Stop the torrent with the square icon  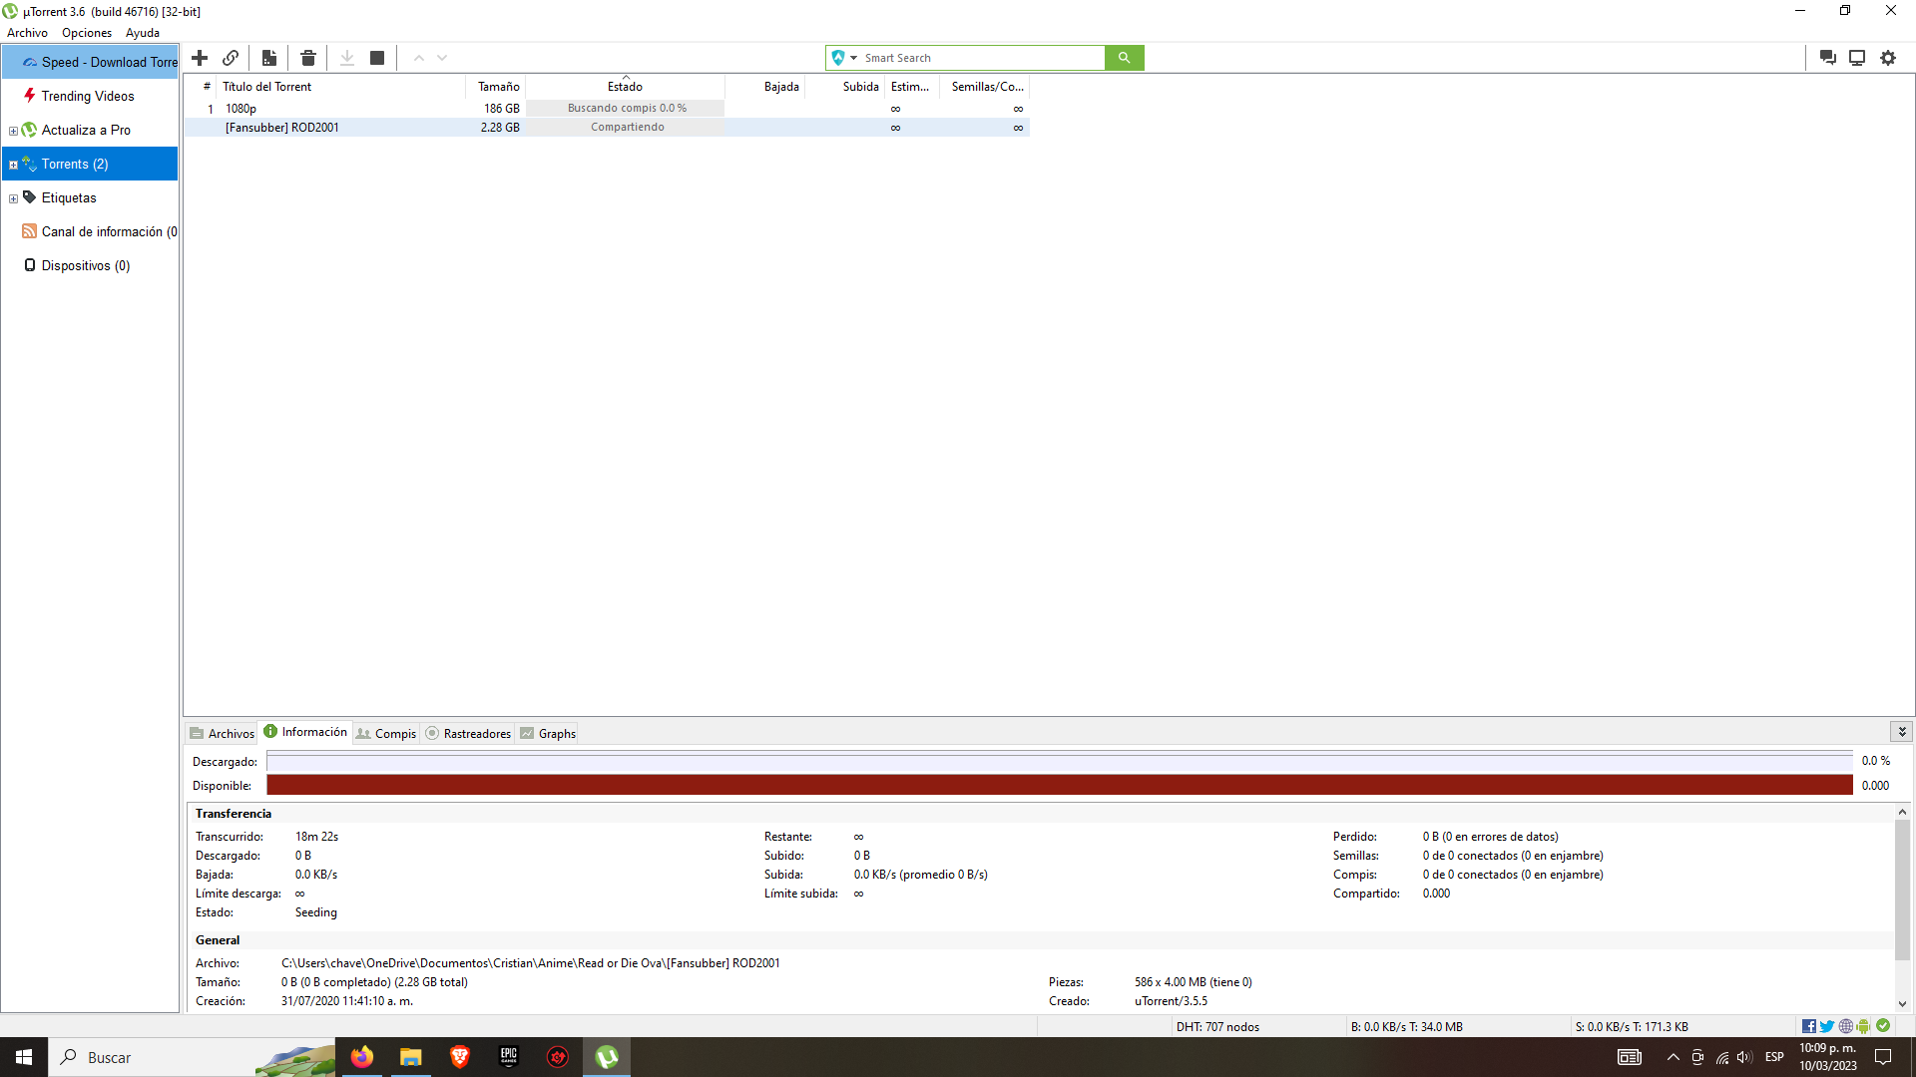pyautogui.click(x=377, y=58)
